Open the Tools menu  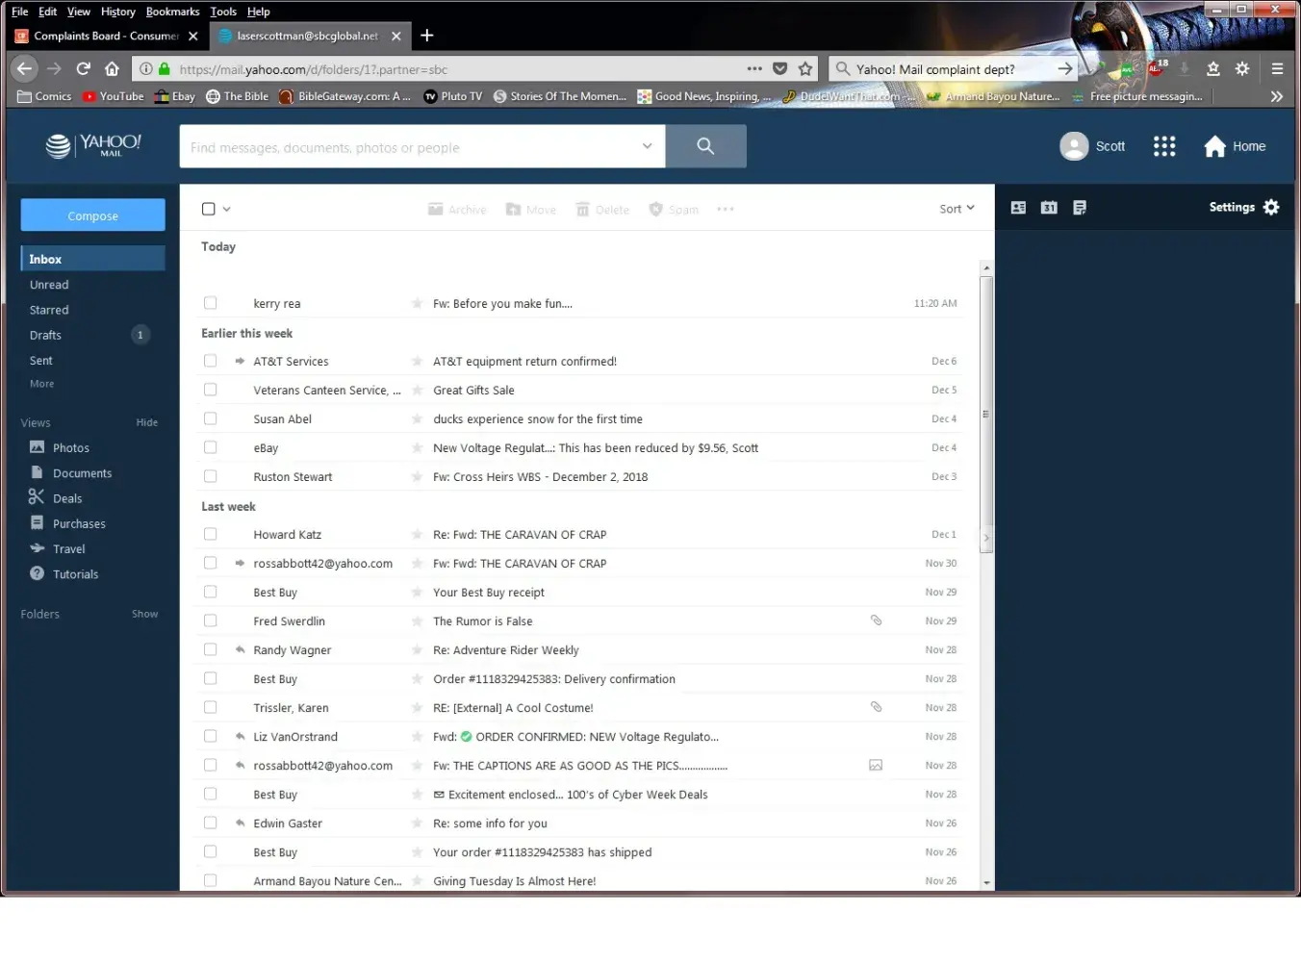223,12
